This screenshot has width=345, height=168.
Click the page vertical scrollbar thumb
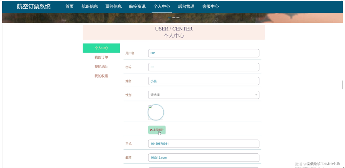343,85
